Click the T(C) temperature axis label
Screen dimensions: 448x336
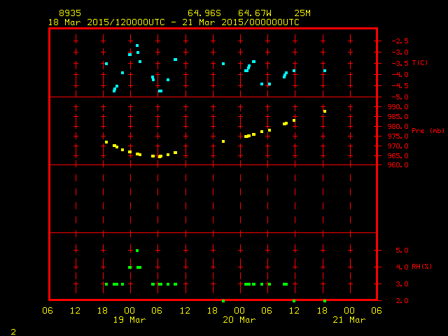pyautogui.click(x=420, y=63)
